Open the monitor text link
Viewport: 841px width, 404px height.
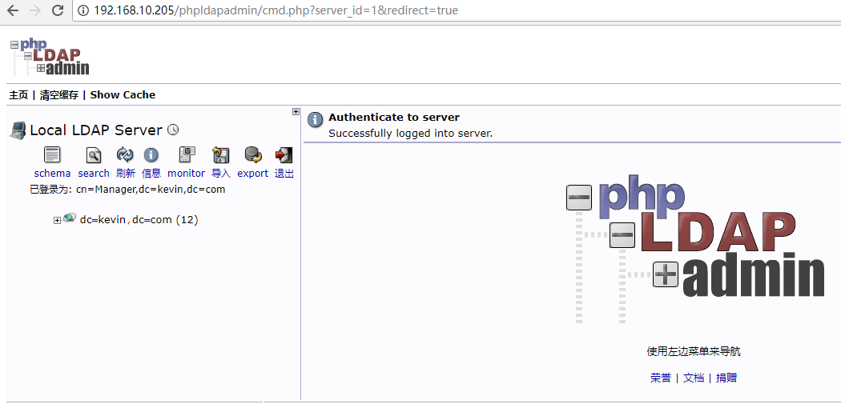pyautogui.click(x=186, y=173)
